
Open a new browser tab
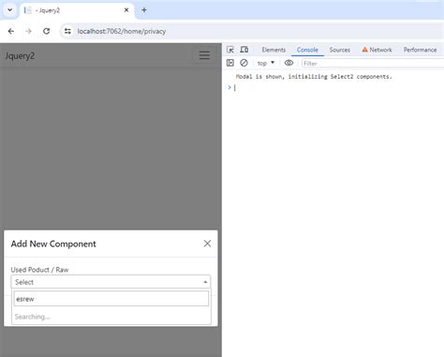pos(144,10)
